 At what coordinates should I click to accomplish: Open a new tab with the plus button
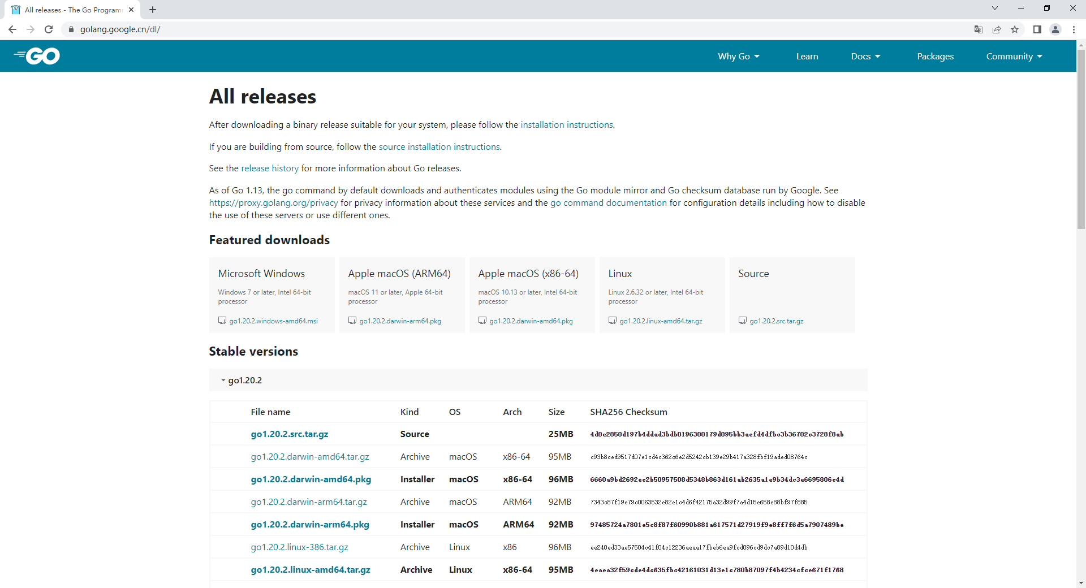pyautogui.click(x=153, y=10)
